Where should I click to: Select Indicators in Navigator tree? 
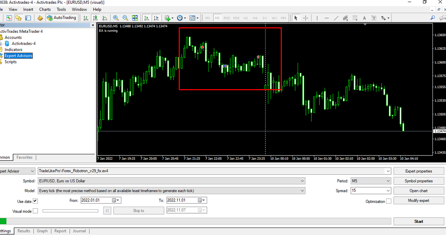(13, 49)
